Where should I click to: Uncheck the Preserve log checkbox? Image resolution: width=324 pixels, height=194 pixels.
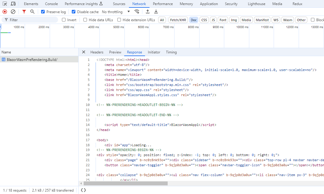[x=43, y=12]
